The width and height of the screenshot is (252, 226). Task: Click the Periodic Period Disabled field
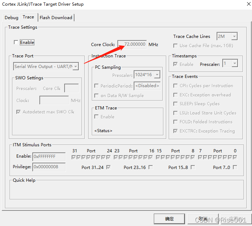pyautogui.click(x=147, y=86)
